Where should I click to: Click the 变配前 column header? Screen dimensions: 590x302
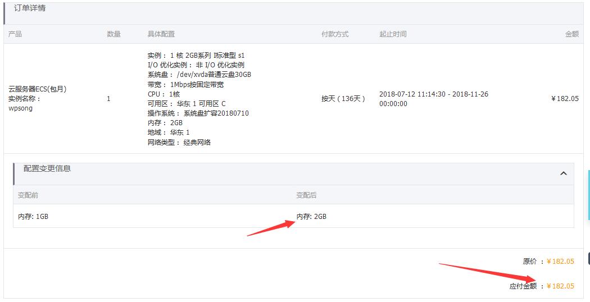point(28,195)
